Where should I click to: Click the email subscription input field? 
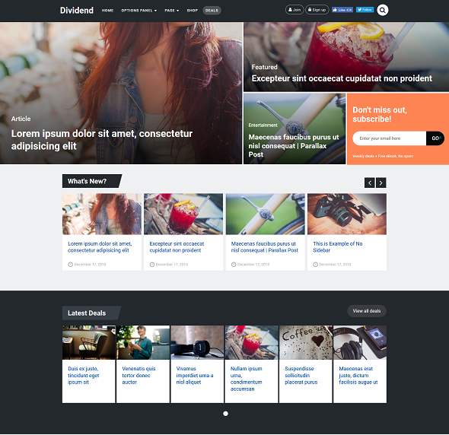pyautogui.click(x=389, y=138)
